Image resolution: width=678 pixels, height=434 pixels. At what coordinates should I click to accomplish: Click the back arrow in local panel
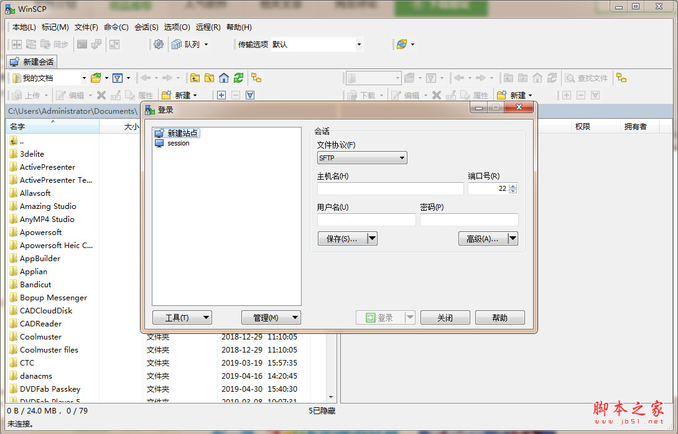click(146, 78)
